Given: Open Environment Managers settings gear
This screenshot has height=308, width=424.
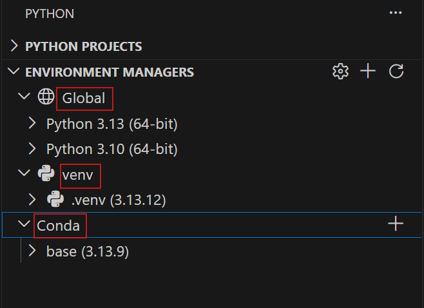Looking at the screenshot, I should coord(340,72).
